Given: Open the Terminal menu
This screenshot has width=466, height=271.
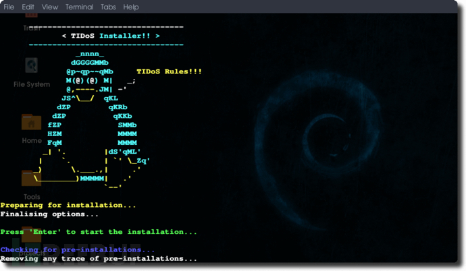Looking at the screenshot, I should click(x=79, y=7).
